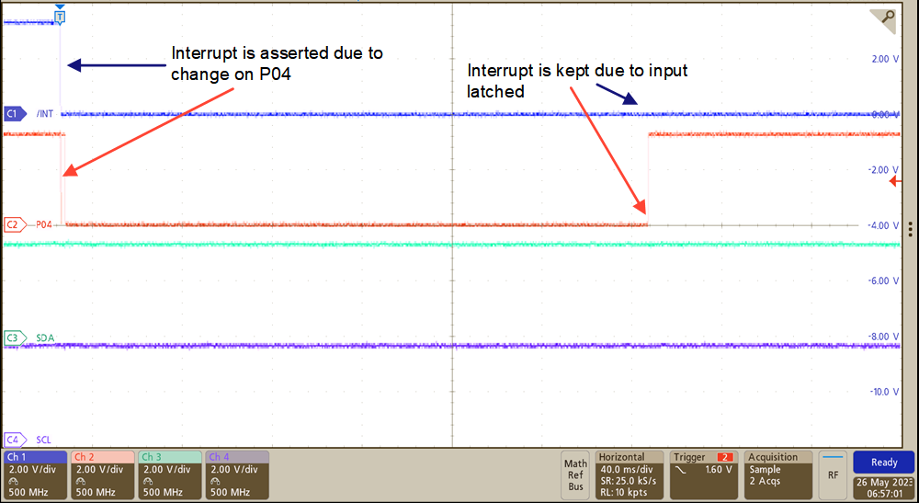The width and height of the screenshot is (919, 503).
Task: Open the Trigger settings badge
Action: (703, 474)
